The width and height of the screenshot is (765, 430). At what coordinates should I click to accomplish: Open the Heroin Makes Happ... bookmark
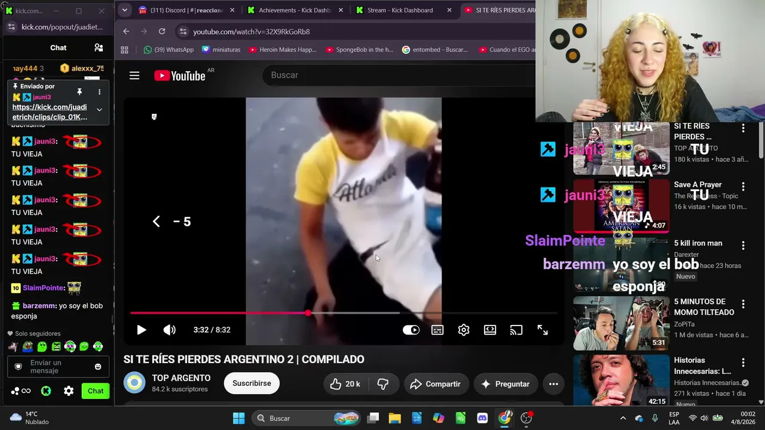pyautogui.click(x=282, y=50)
